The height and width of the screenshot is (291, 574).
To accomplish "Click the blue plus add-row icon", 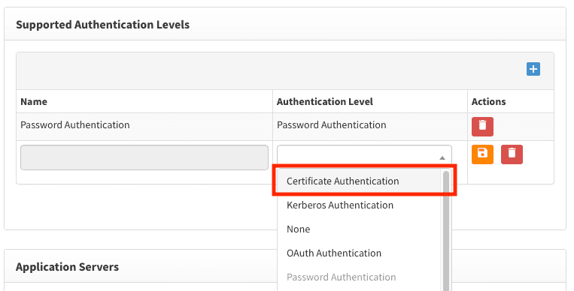I will coord(533,69).
